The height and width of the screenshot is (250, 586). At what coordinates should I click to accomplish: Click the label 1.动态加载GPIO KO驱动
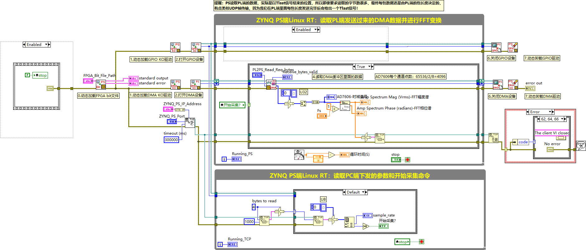[151, 59]
